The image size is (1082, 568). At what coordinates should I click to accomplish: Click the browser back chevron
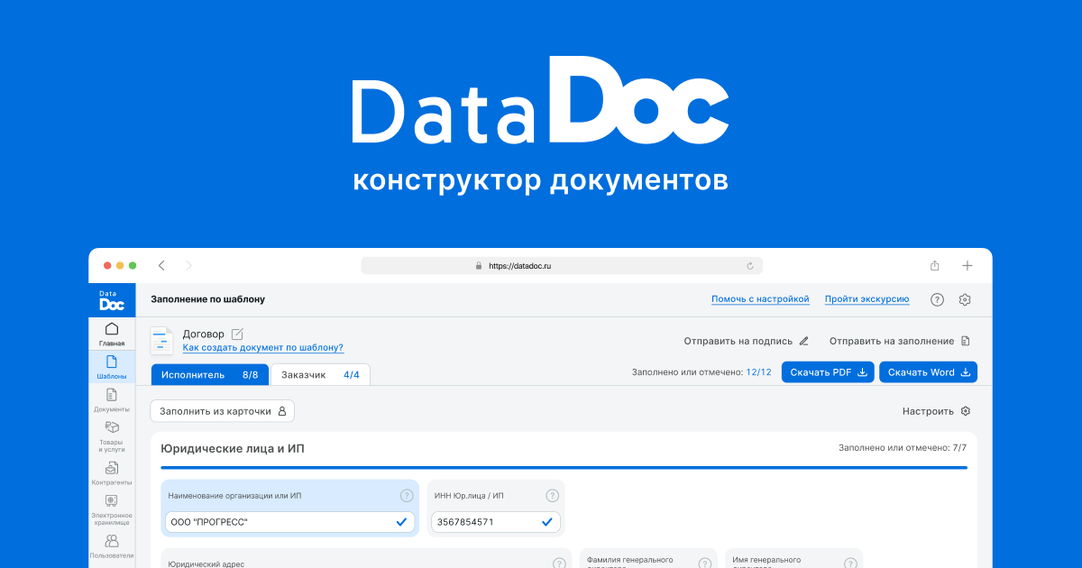(x=161, y=265)
